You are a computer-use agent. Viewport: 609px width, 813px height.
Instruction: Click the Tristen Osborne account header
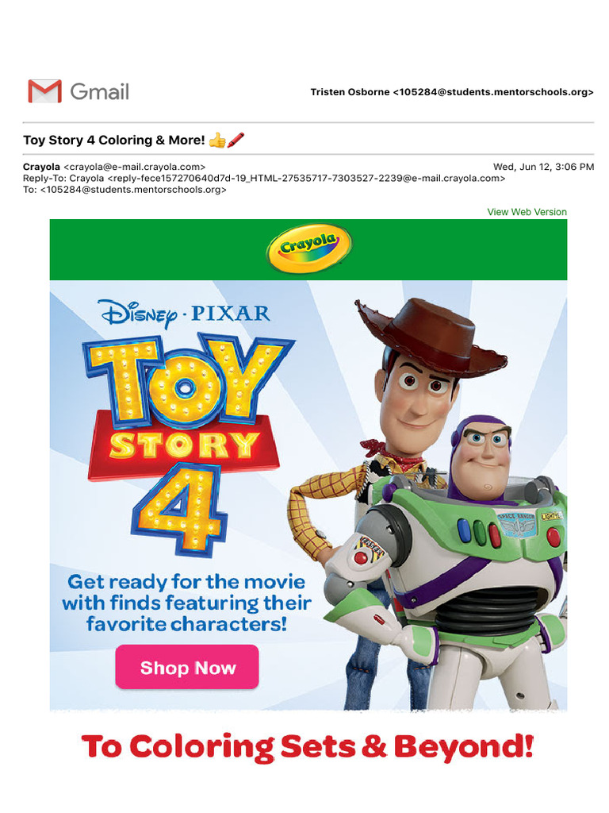452,92
